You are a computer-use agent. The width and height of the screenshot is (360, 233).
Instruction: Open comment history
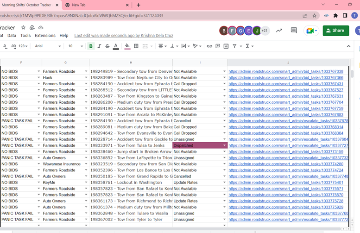pyautogui.click(x=294, y=30)
